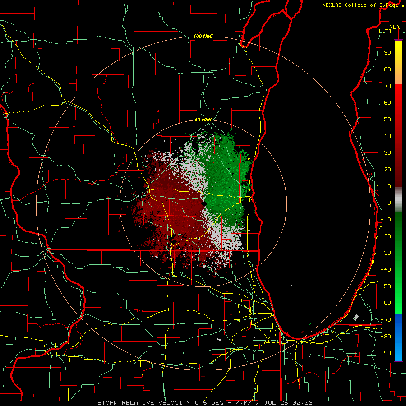This screenshot has height=406, width=406.
Task: Select the -20 value on velocity scale
Action: tap(386, 236)
